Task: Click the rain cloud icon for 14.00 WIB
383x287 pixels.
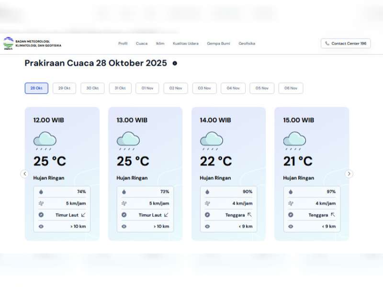Action: (211, 140)
